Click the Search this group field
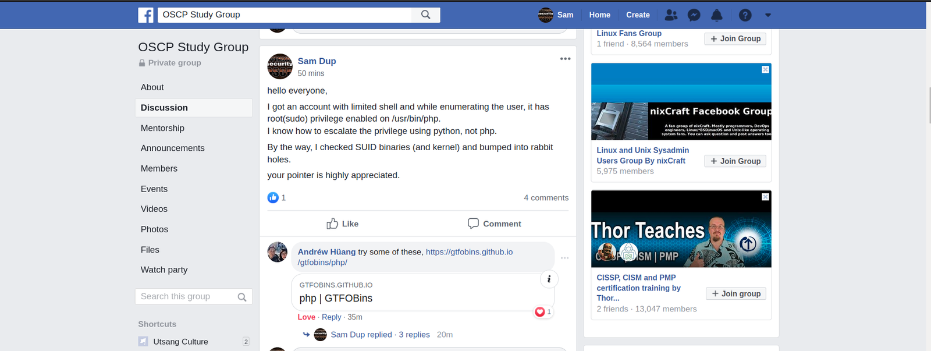This screenshot has width=931, height=351. point(186,297)
